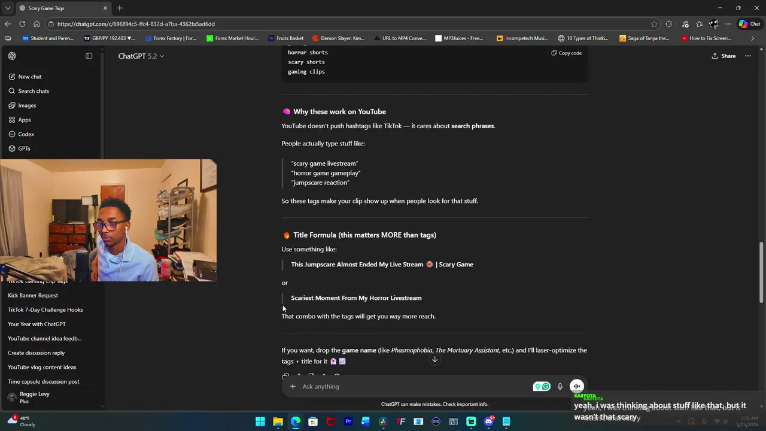Click the 'jumpscare reaction' quoted phrase
Screen dimensions: 766x431
[x=320, y=183]
